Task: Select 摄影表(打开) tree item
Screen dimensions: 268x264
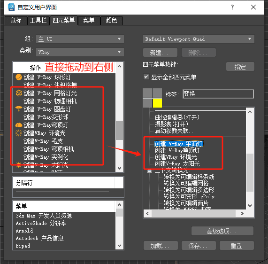Action: click(x=171, y=124)
